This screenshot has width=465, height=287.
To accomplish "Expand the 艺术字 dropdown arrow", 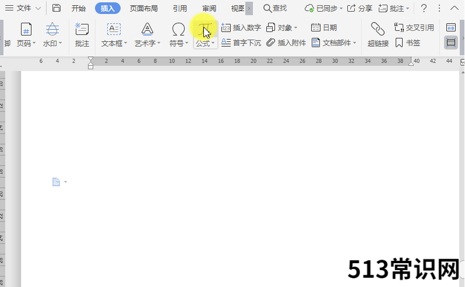I will point(159,43).
